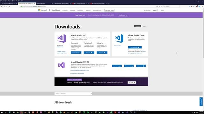The width and height of the screenshot is (204, 114).
Task: Go back with the browser back arrow
Action: coord(2,6)
